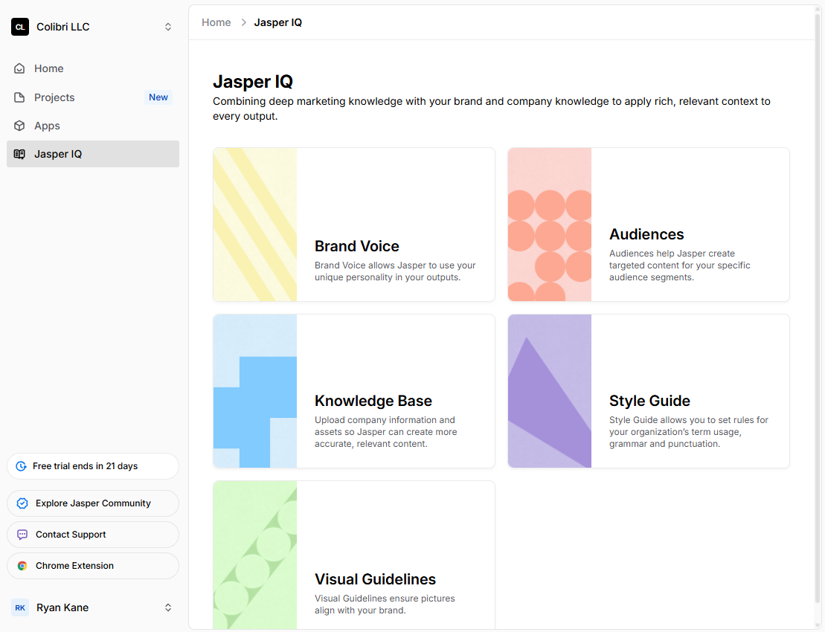Click the Chrome logo icon

tap(22, 566)
